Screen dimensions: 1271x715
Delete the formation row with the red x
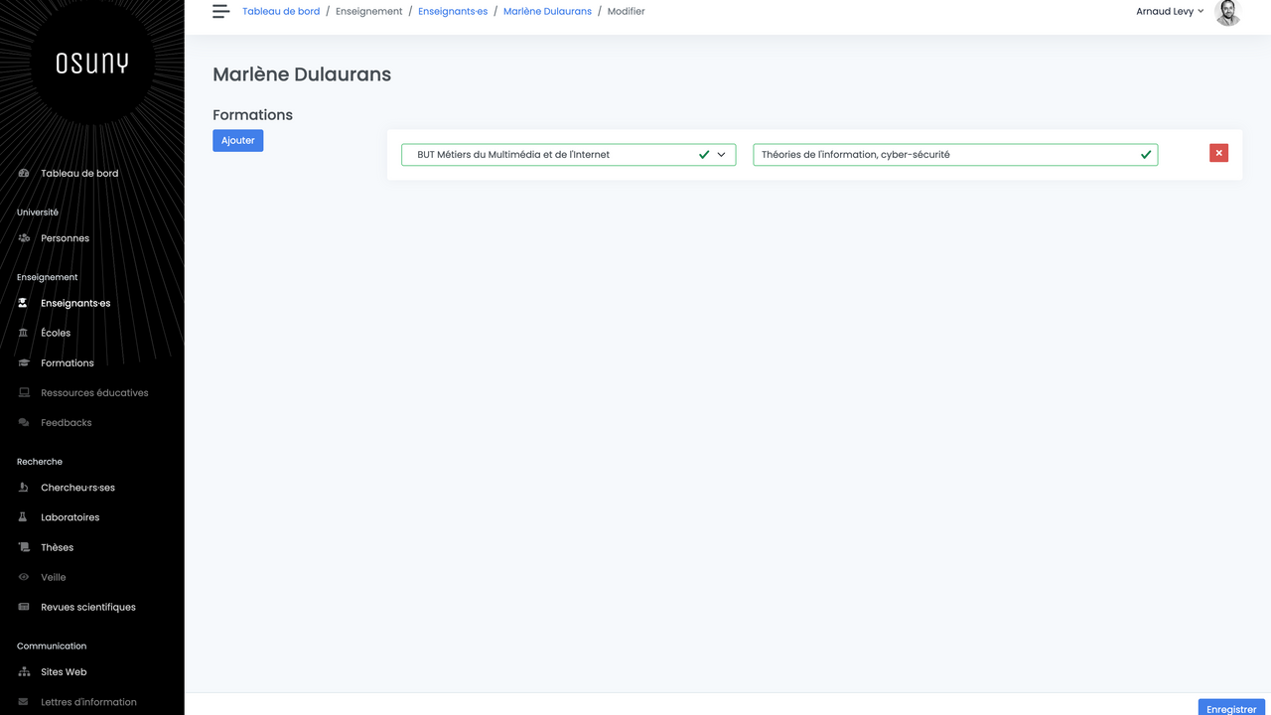(x=1218, y=153)
